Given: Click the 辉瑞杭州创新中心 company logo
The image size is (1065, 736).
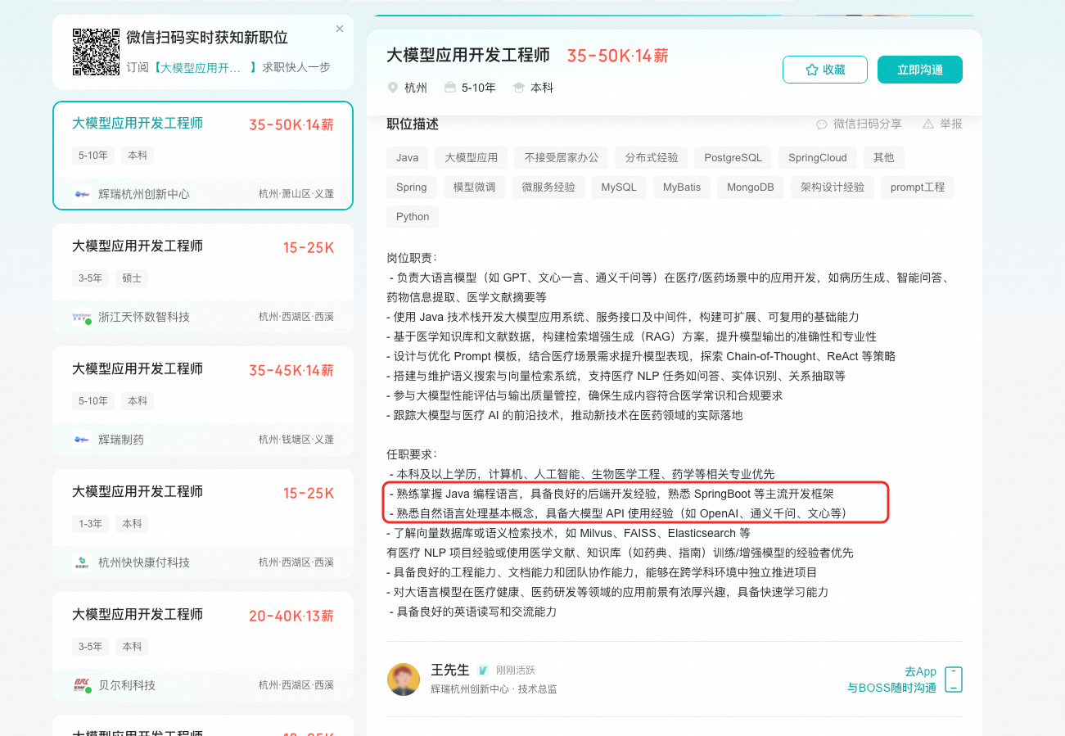Looking at the screenshot, I should tap(82, 194).
